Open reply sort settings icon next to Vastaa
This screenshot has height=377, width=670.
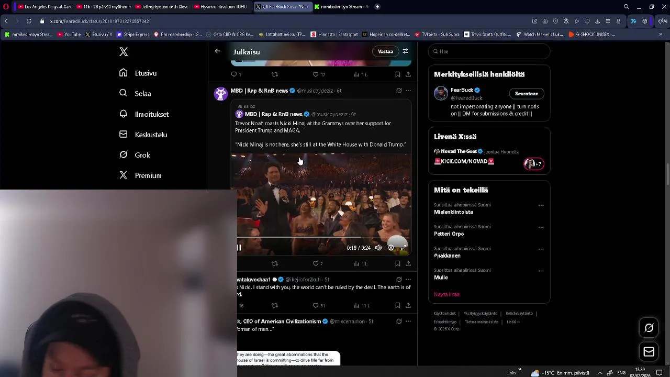(x=405, y=51)
